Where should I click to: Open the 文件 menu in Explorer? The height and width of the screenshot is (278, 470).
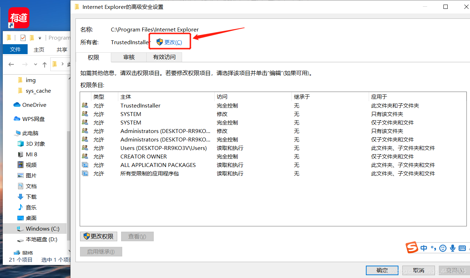pyautogui.click(x=15, y=50)
